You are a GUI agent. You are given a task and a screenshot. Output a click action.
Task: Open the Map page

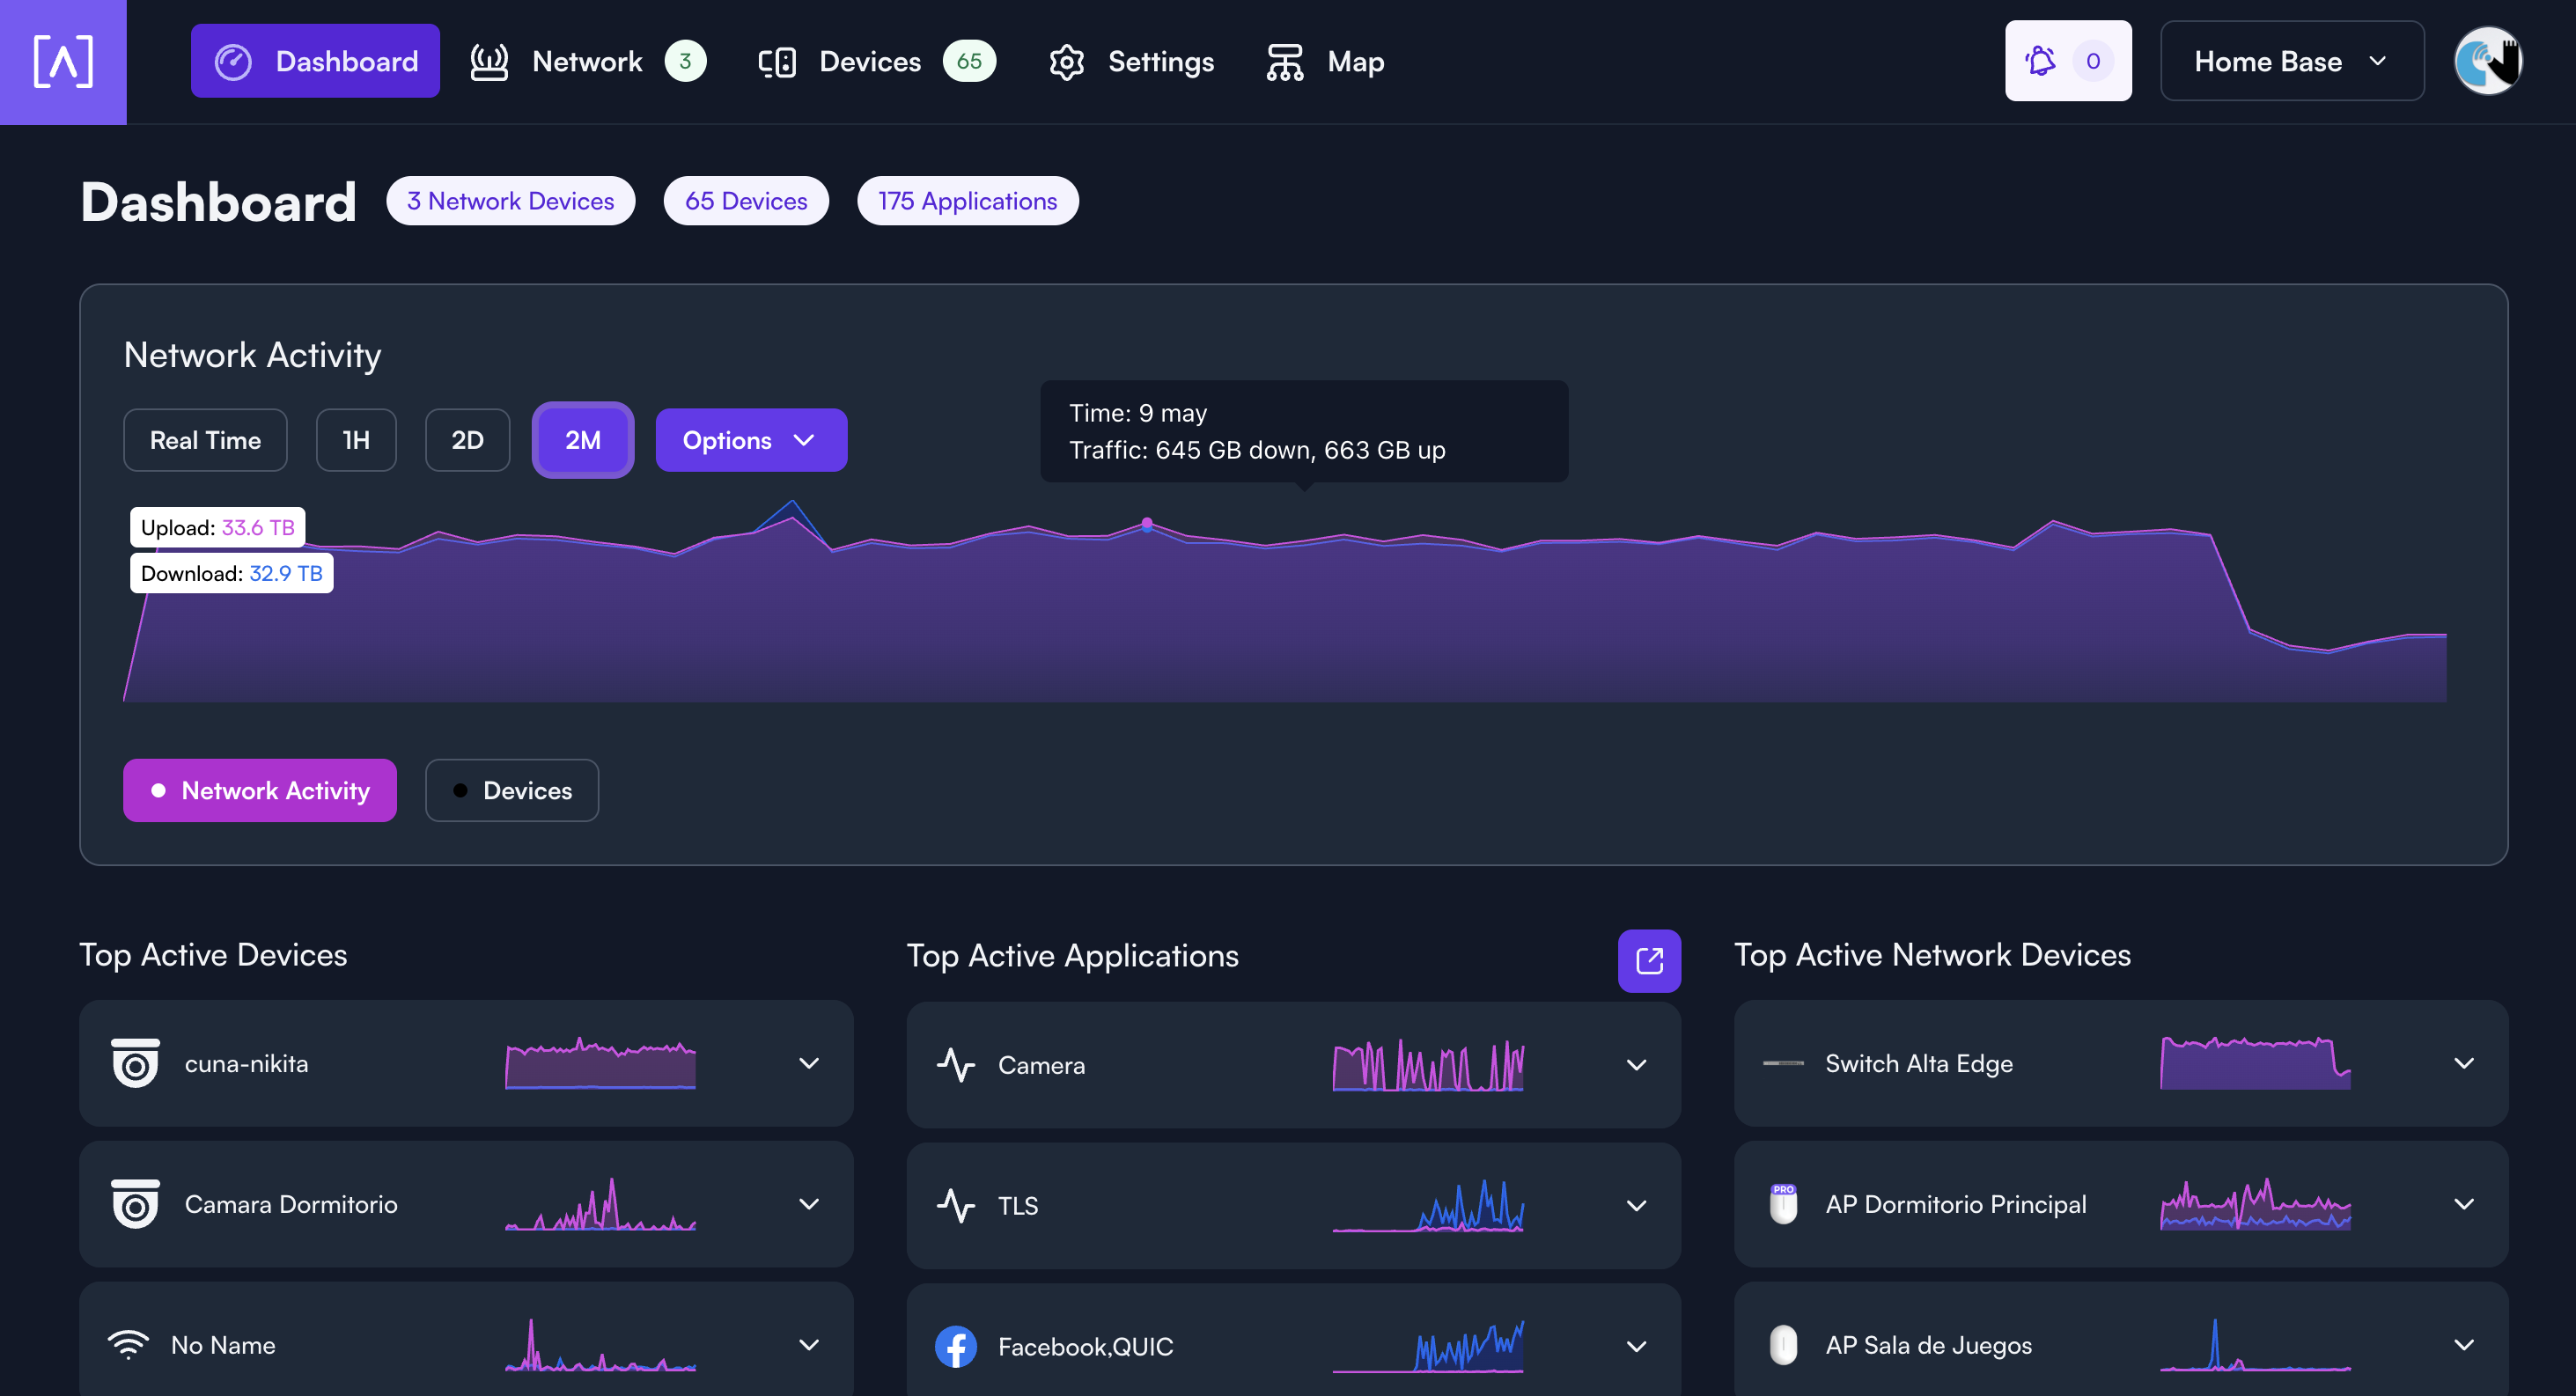1325,61
